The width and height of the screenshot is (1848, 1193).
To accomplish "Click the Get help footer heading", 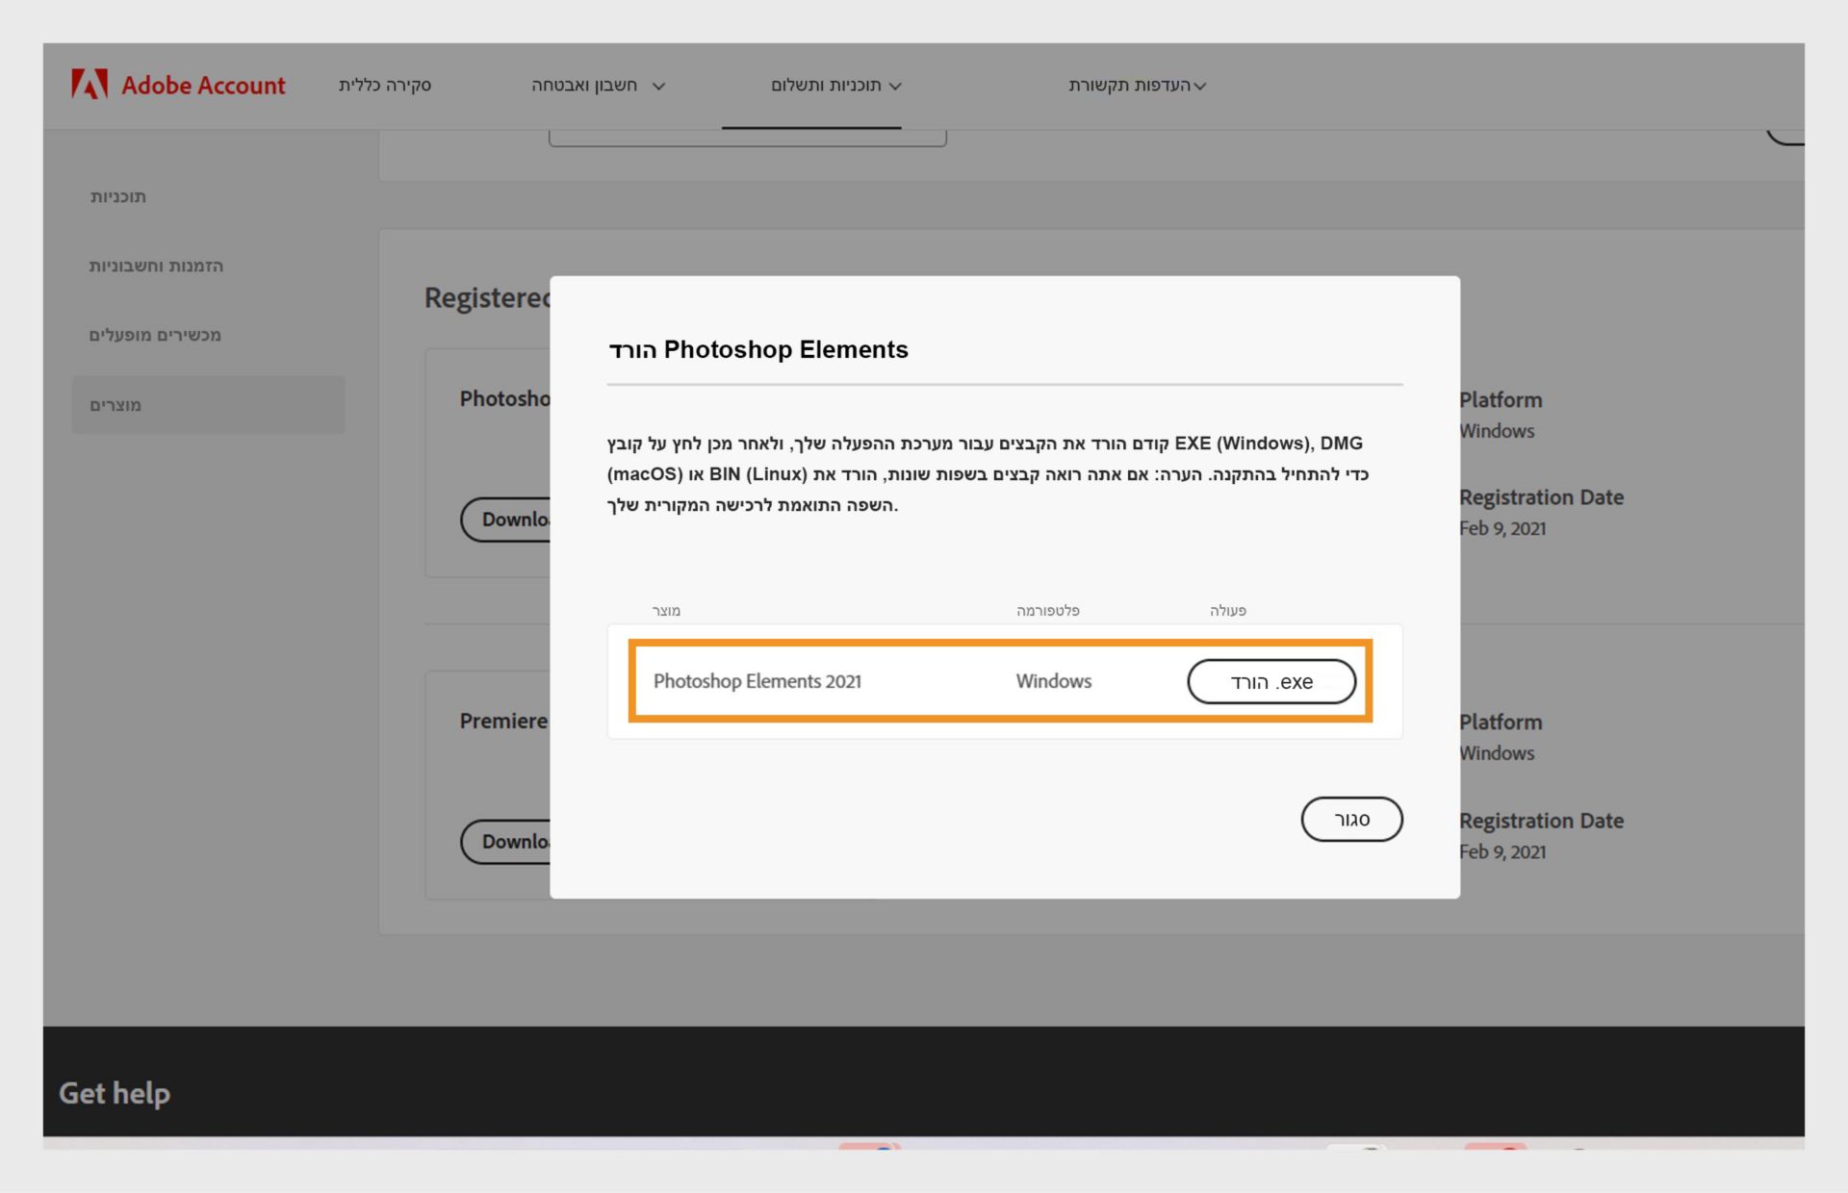I will (x=115, y=1093).
